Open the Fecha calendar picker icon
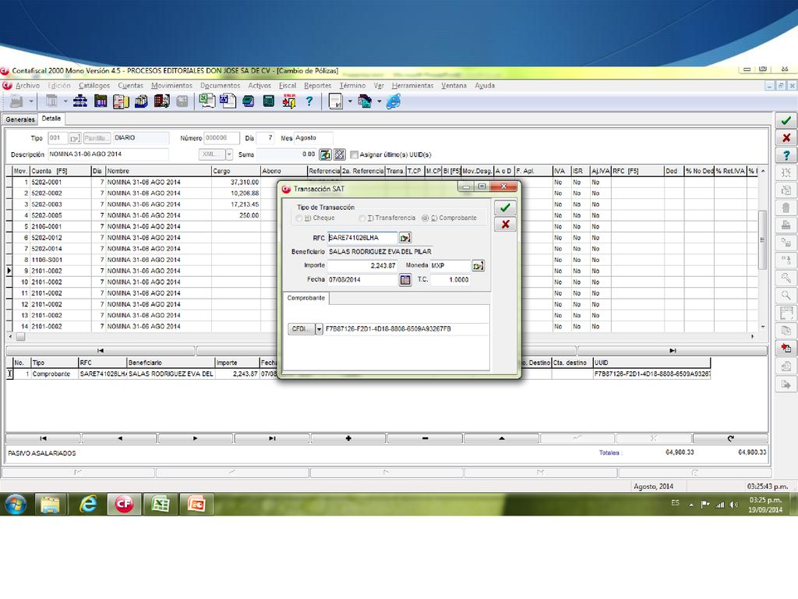Image resolution: width=798 pixels, height=599 pixels. [405, 280]
